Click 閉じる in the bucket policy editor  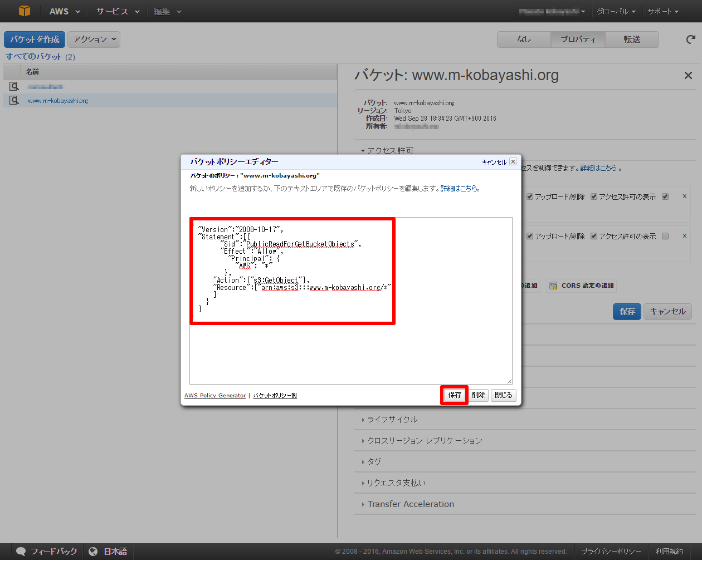click(x=504, y=395)
